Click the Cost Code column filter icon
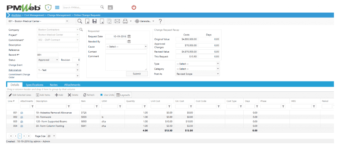 point(218,106)
